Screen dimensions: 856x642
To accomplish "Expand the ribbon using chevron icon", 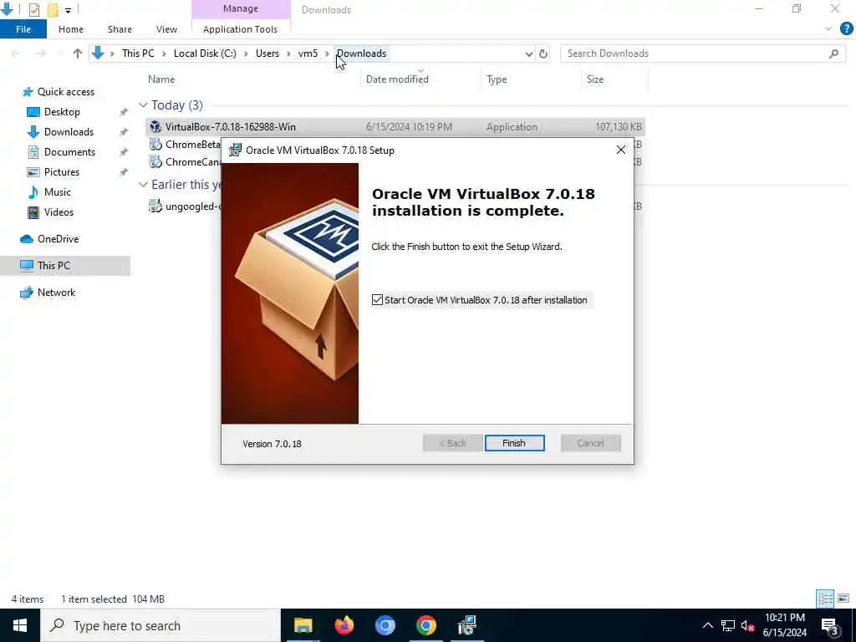I will click(x=828, y=29).
